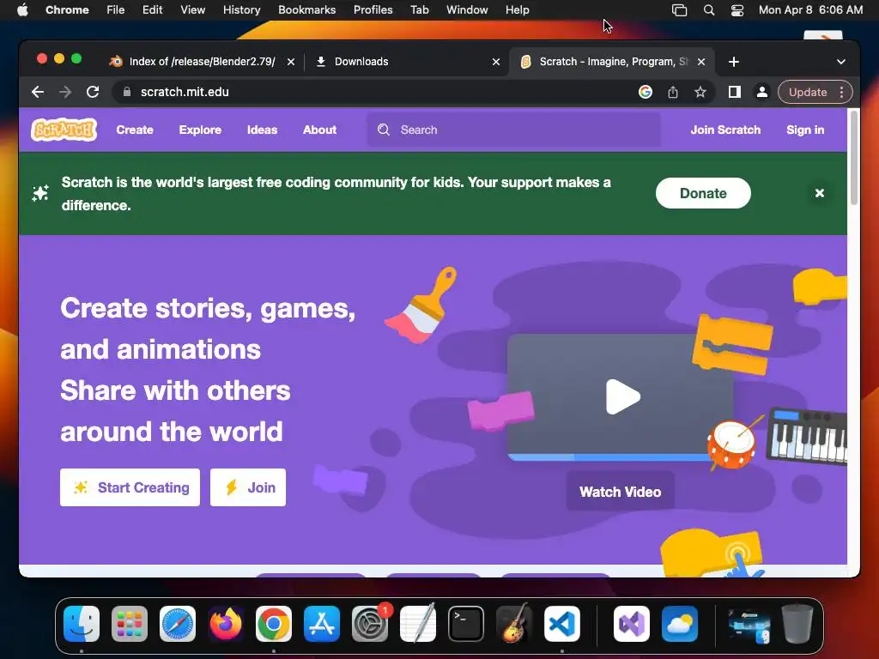The height and width of the screenshot is (659, 879).
Task: Open the weather cloud app in Dock
Action: 680,624
